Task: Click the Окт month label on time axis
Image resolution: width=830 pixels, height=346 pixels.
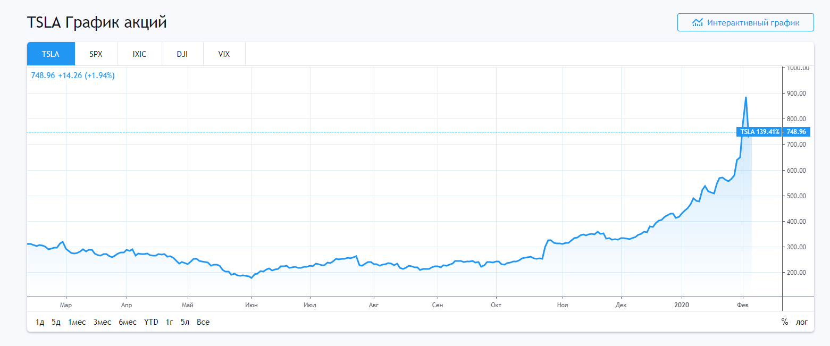Action: [496, 305]
